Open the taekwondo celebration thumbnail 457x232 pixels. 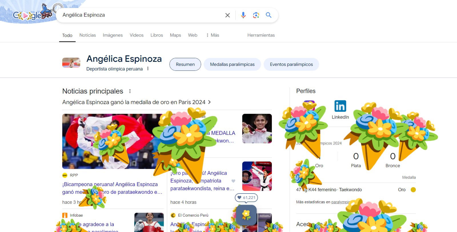pyautogui.click(x=257, y=176)
